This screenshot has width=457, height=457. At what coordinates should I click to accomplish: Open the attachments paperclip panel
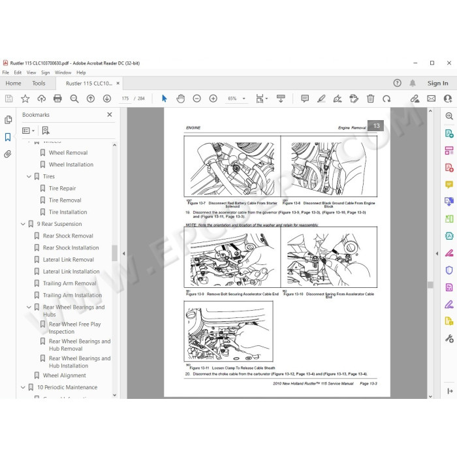pos(8,154)
